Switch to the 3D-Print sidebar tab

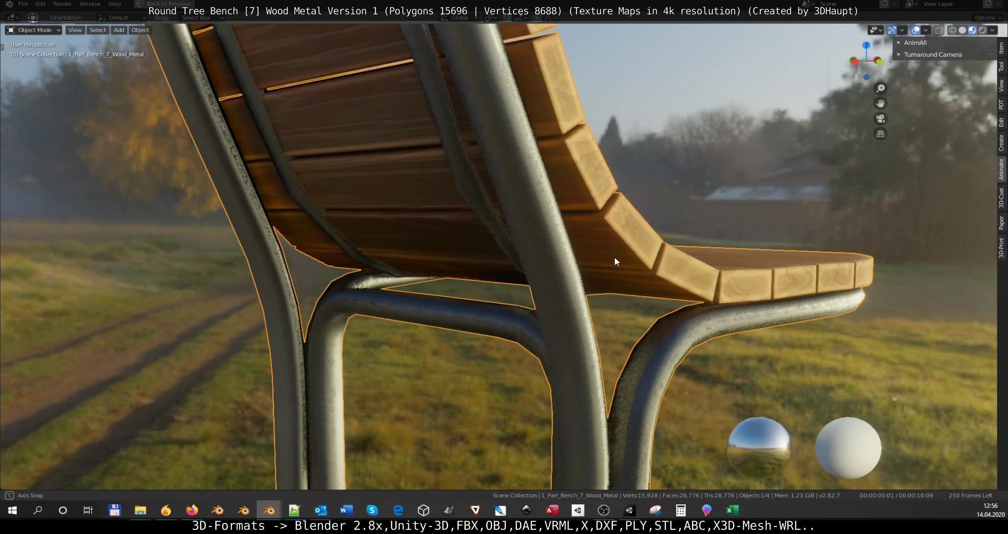(x=1002, y=247)
